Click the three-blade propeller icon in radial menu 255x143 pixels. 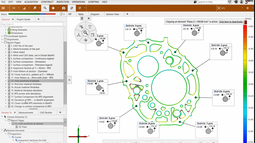click(79, 35)
